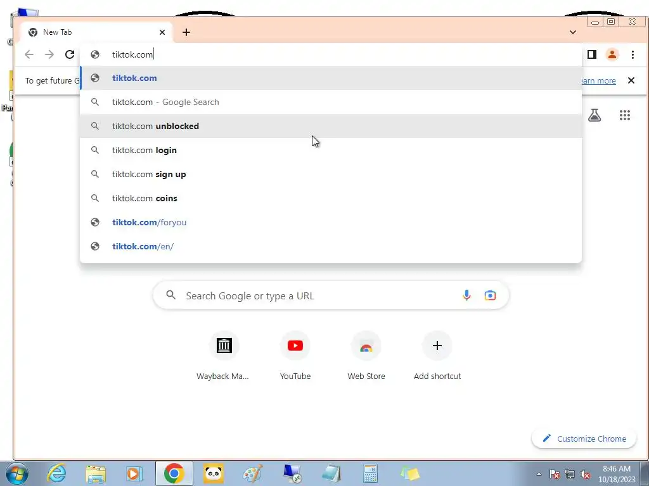Open the panda app on the taskbar
Viewport: 649px width, 486px height.
coord(213,473)
